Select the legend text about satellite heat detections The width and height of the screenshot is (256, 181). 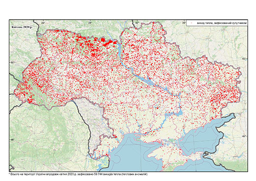pos(222,24)
